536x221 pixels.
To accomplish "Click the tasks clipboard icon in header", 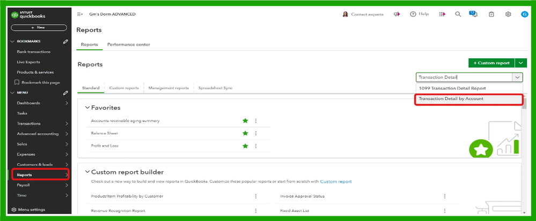I will click(x=491, y=14).
